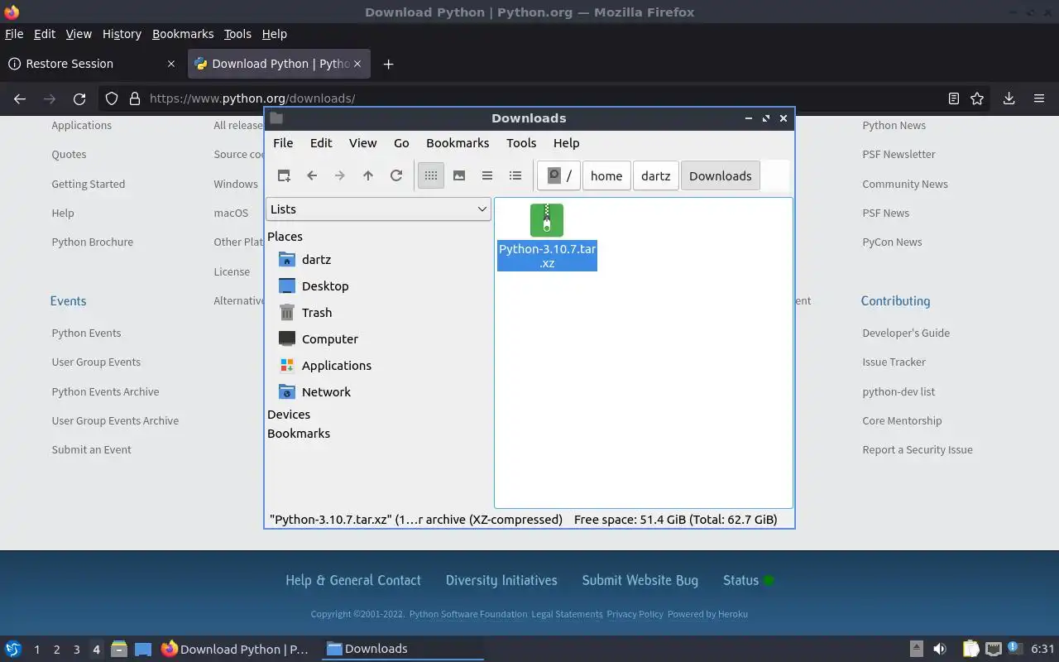Switch to Firefox via the taskbar button
The image size is (1059, 662).
pos(237,649)
